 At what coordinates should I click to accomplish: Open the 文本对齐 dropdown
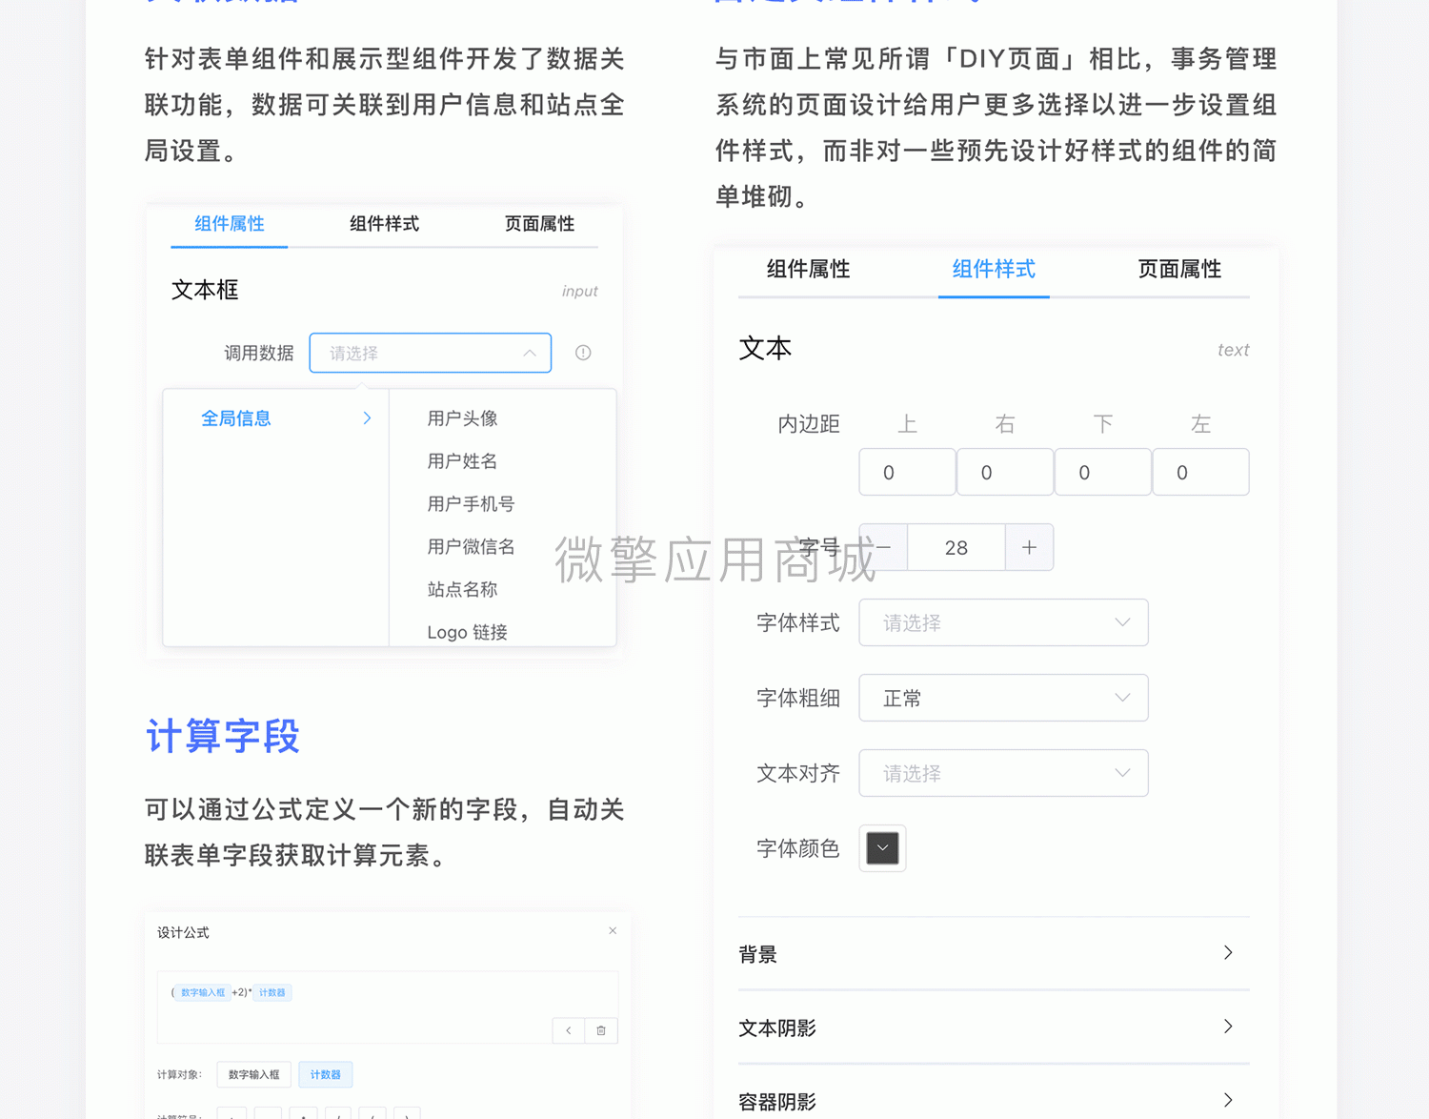[1002, 773]
